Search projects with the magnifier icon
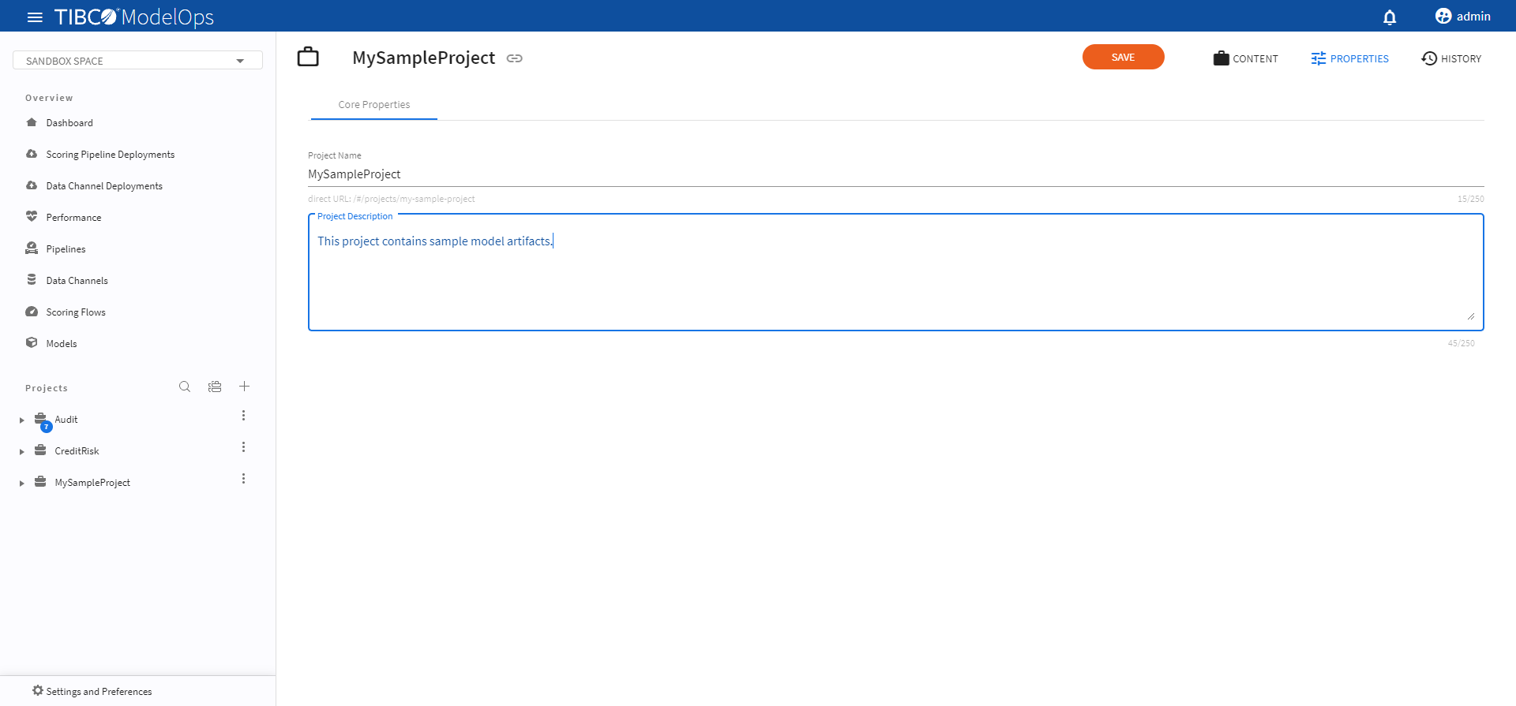The image size is (1516, 706). pyautogui.click(x=185, y=387)
